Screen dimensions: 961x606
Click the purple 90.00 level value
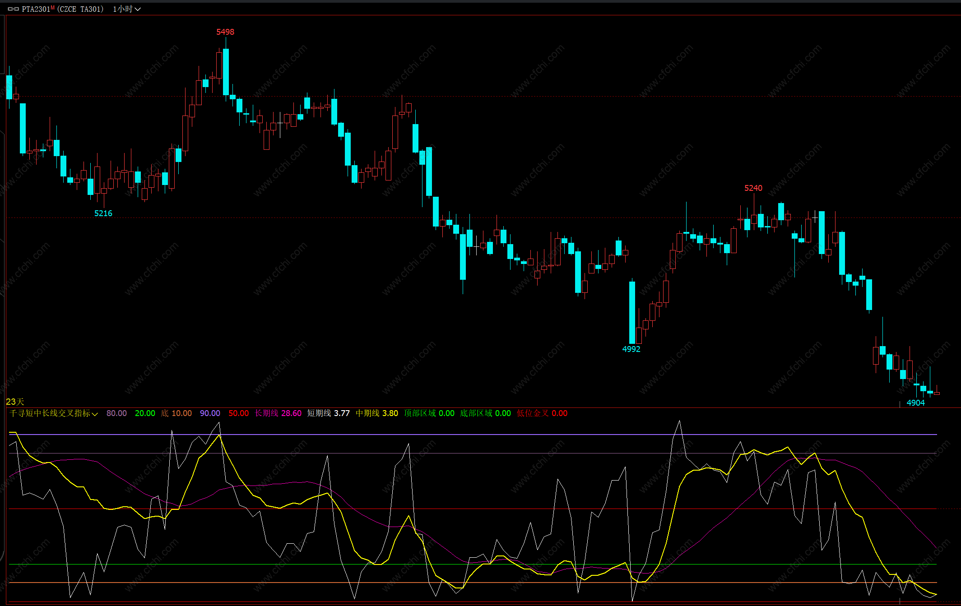(x=210, y=413)
